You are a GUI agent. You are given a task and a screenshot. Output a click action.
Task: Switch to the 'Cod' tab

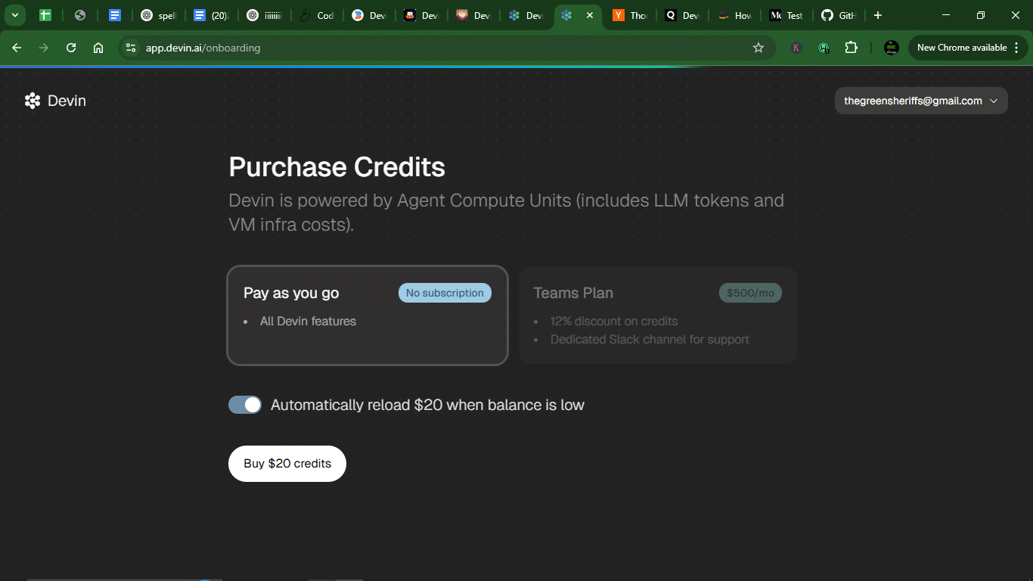pos(318,15)
